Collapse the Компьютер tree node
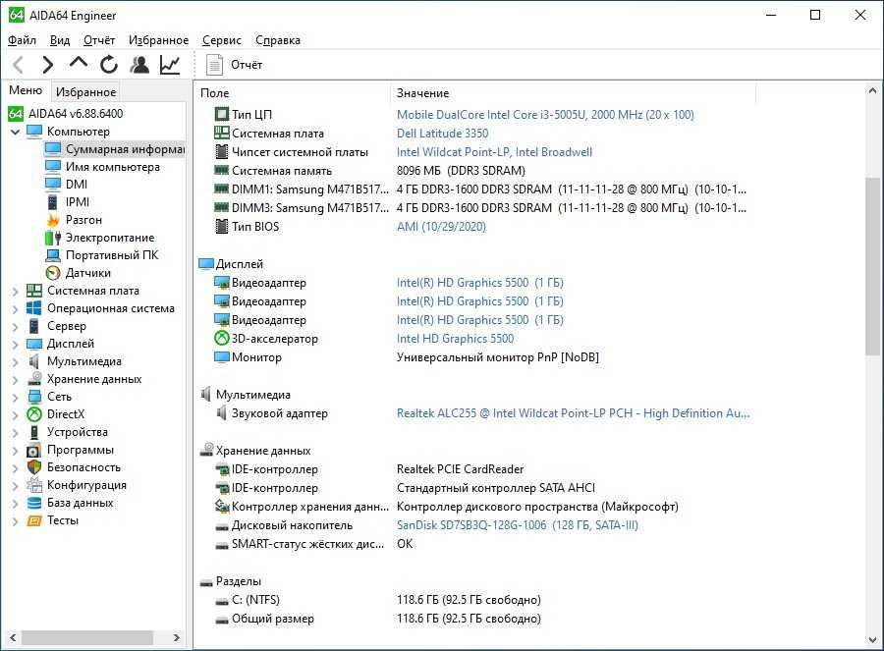Viewport: 884px width, 651px height. 15,132
